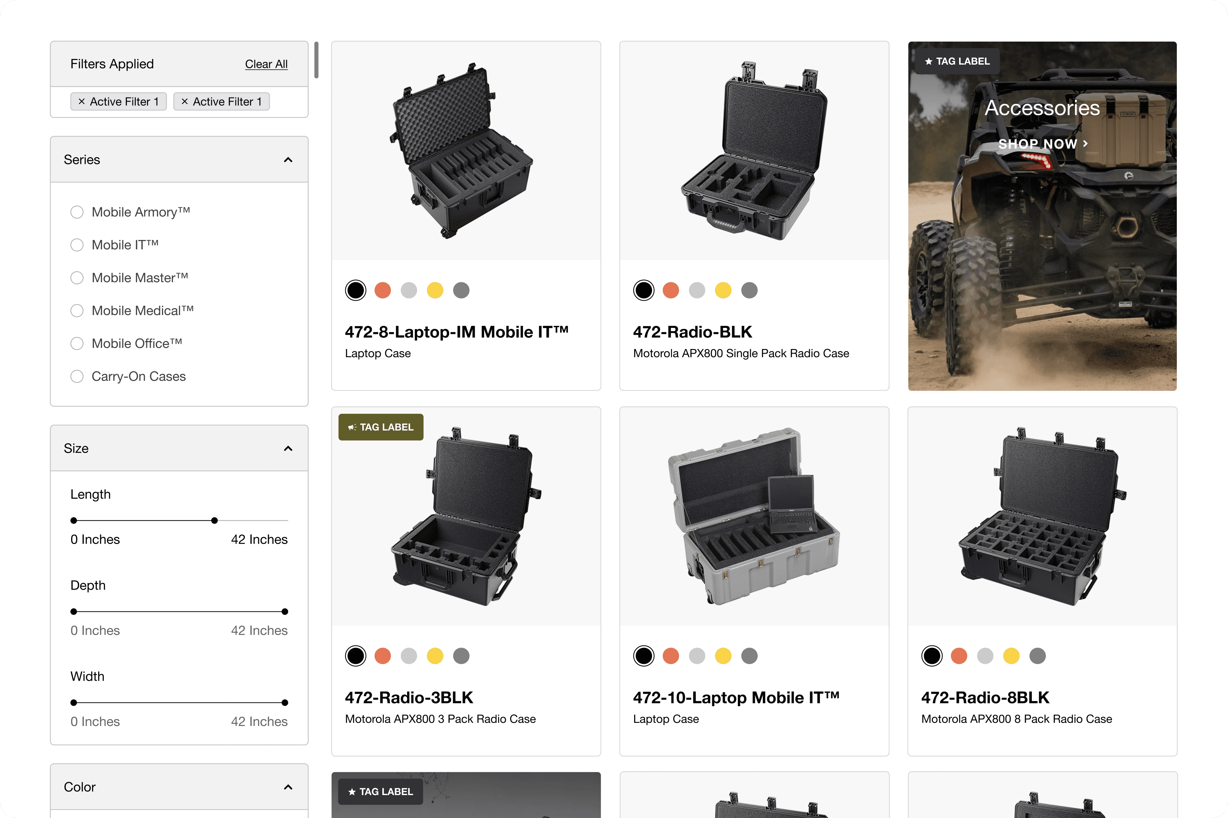The height and width of the screenshot is (818, 1228).
Task: Choose dark gray swatch on 472-10-Laptop card
Action: click(x=749, y=656)
